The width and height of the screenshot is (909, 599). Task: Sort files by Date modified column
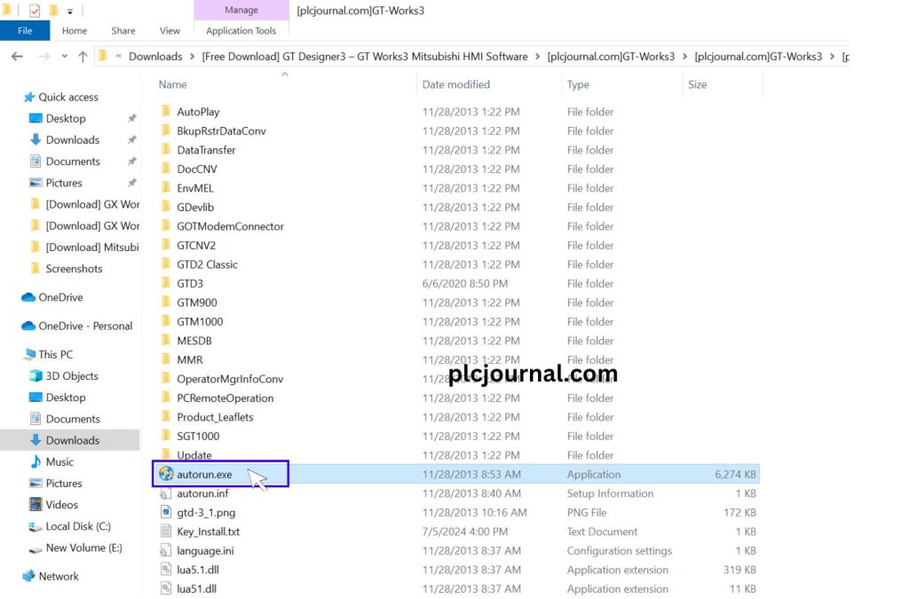pyautogui.click(x=456, y=84)
